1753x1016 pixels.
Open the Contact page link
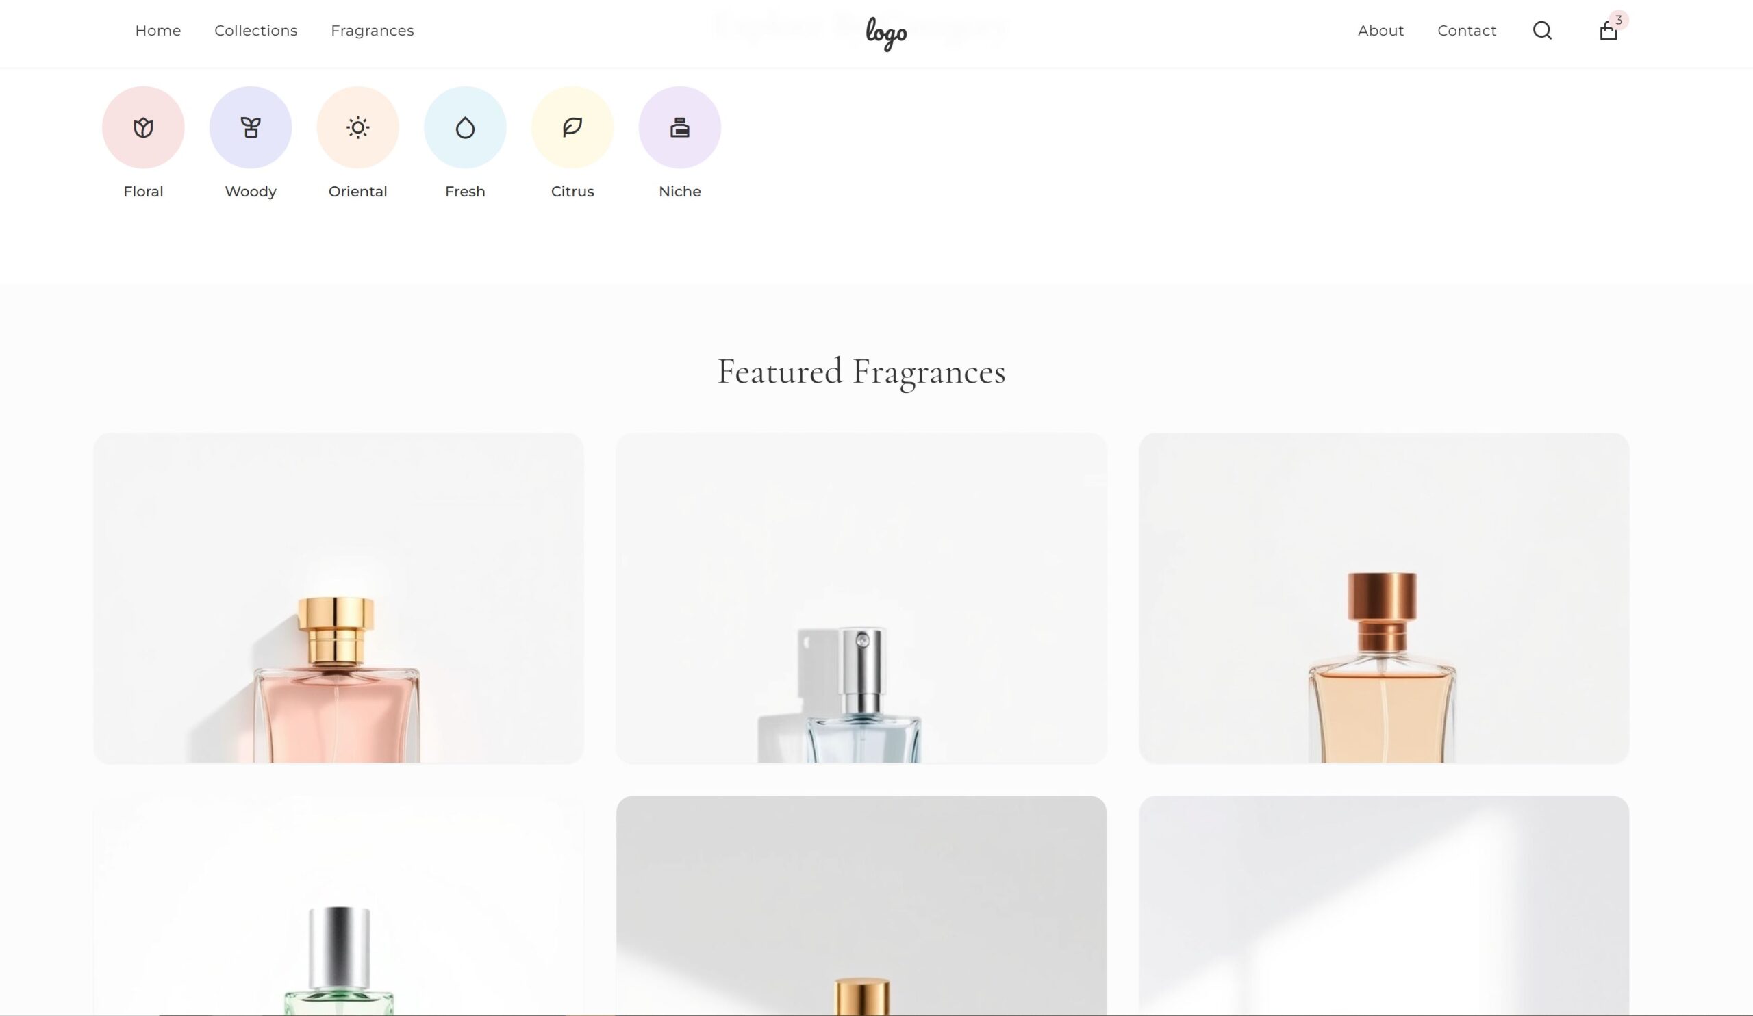[x=1467, y=31]
